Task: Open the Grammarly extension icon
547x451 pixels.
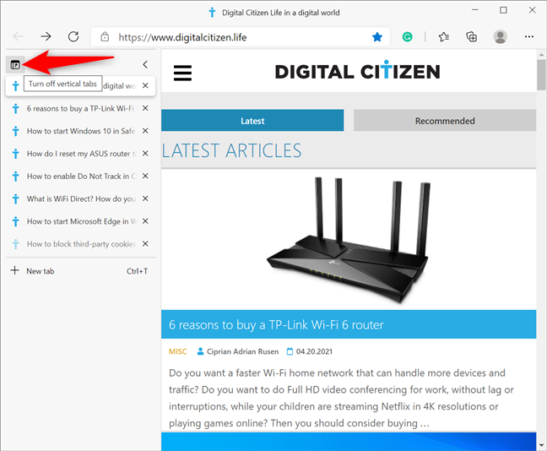Action: pyautogui.click(x=407, y=36)
